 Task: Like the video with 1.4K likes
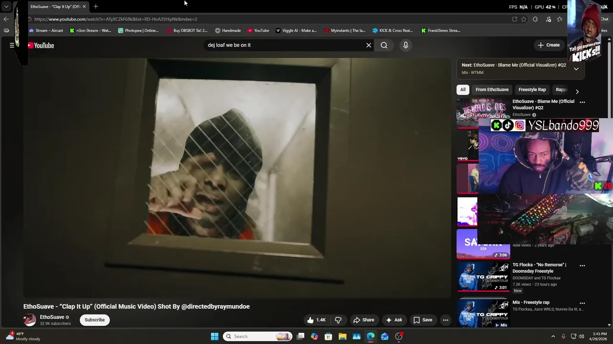click(x=316, y=320)
